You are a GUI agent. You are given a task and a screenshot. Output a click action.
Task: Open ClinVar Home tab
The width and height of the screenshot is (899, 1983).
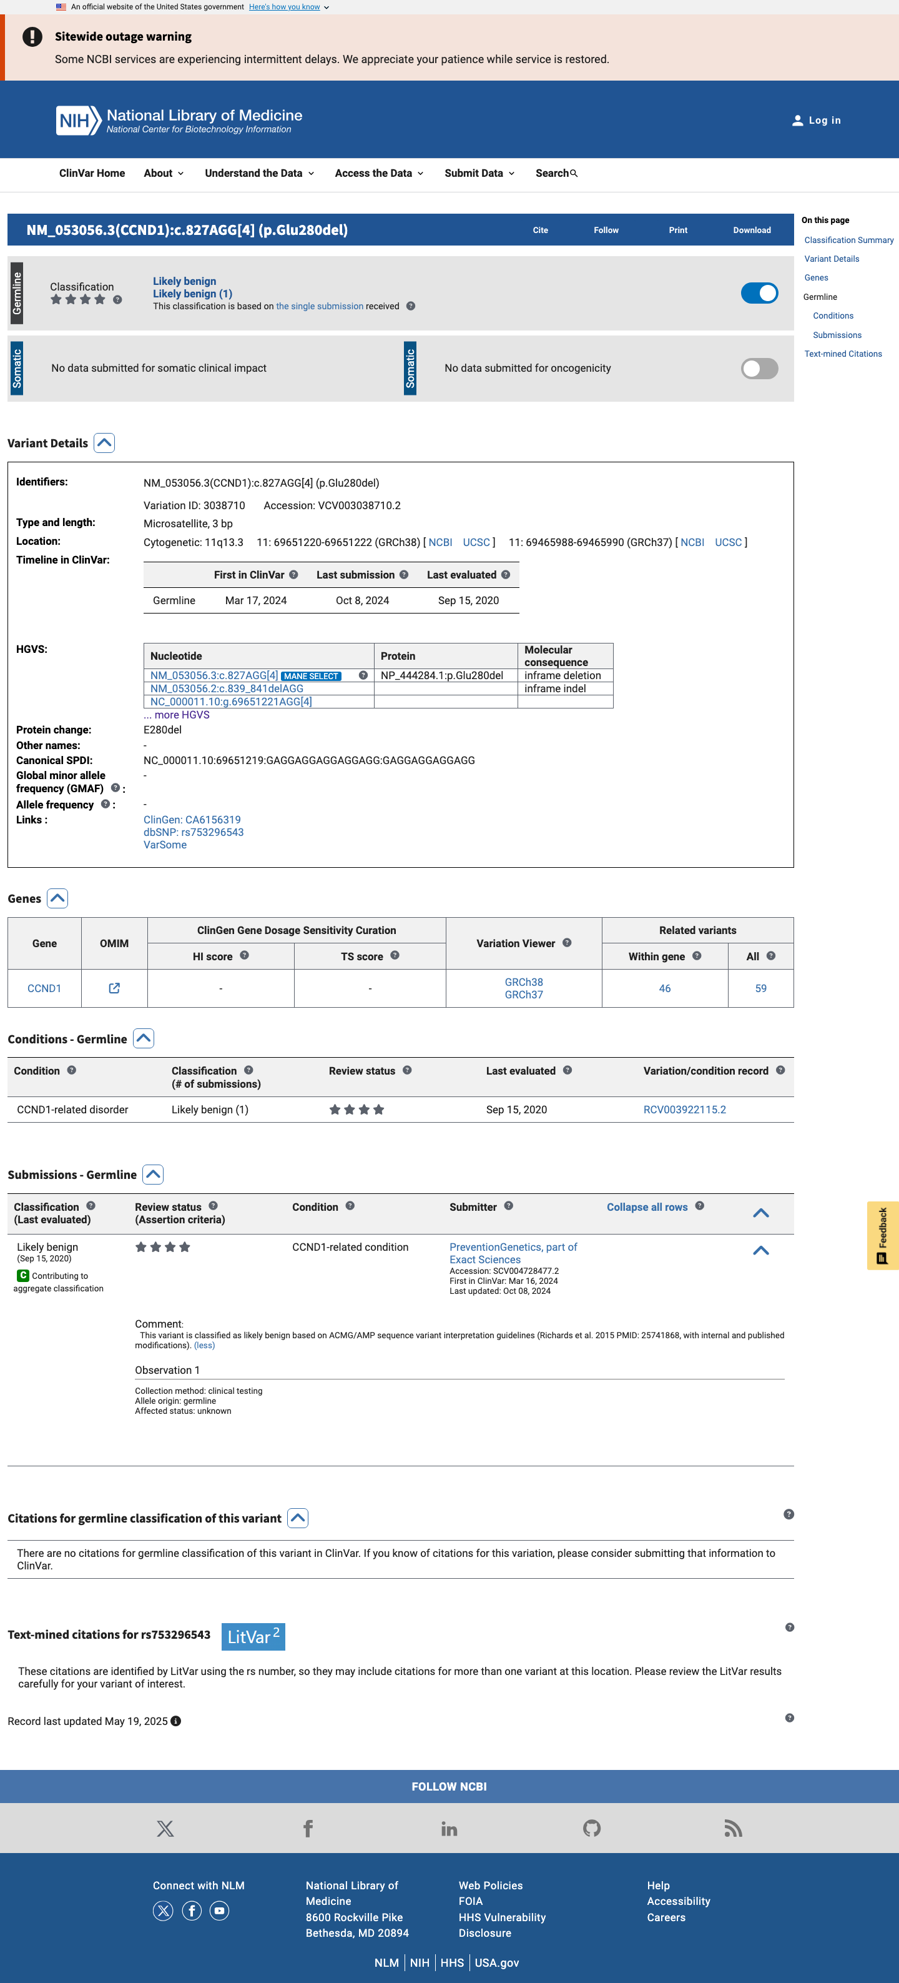pyautogui.click(x=92, y=173)
